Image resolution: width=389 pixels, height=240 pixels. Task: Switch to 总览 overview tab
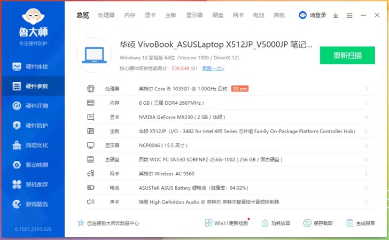[83, 15]
